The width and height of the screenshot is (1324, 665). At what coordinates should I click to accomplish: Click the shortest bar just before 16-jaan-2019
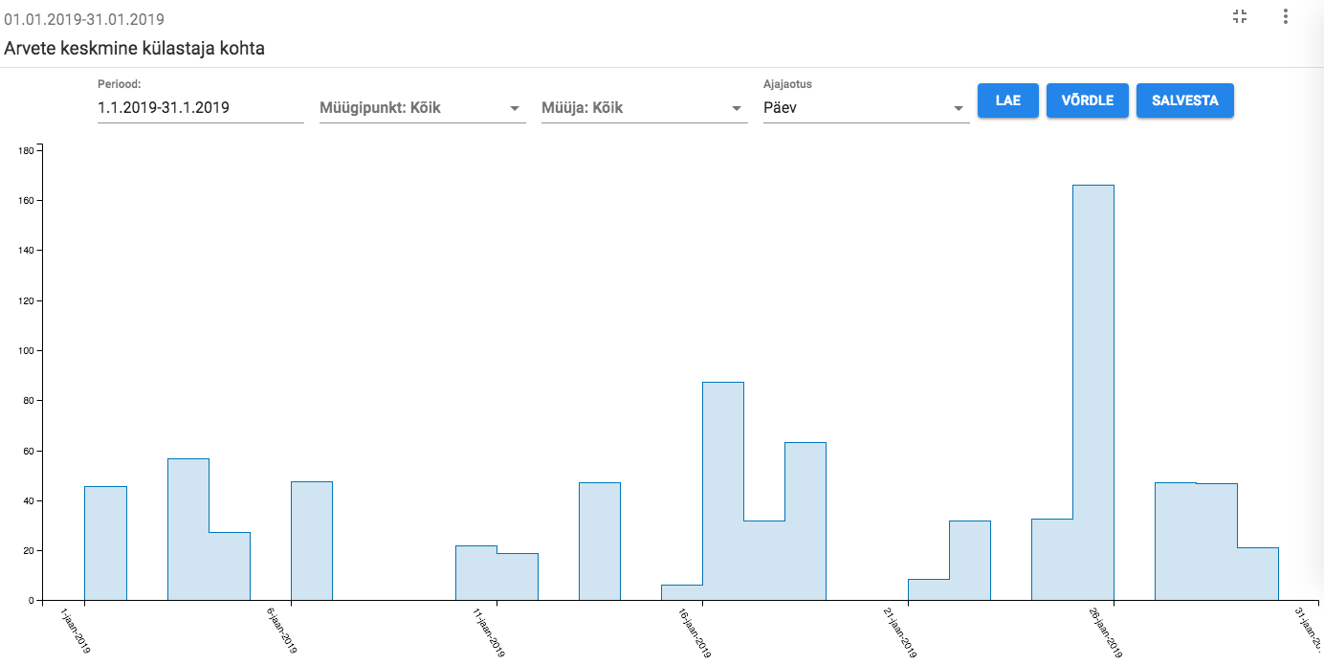click(x=682, y=592)
